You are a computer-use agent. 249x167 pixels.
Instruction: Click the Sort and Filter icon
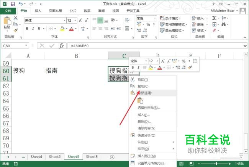(x=224, y=18)
